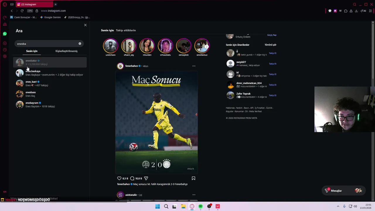Open WhatsApp in Opera sidebar
The width and height of the screenshot is (375, 211).
point(5,34)
